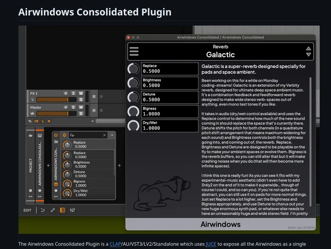The image size is (331, 249).
Task: Click the orange device window icon
Action: (56, 184)
